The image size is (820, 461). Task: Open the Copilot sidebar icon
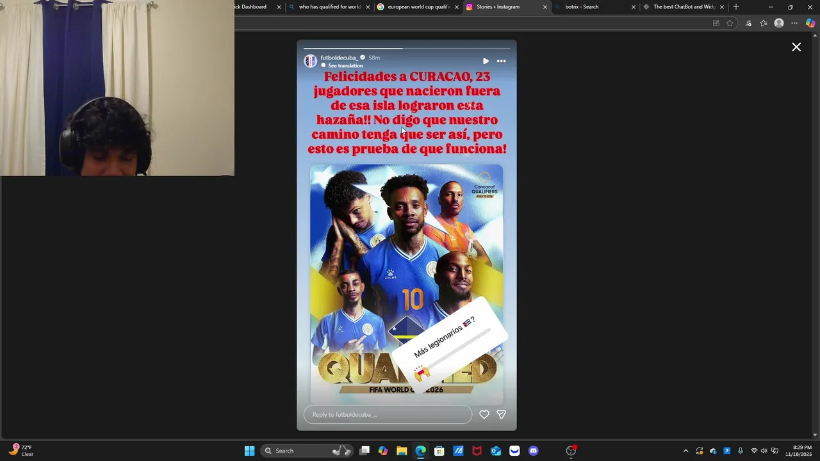pyautogui.click(x=810, y=23)
